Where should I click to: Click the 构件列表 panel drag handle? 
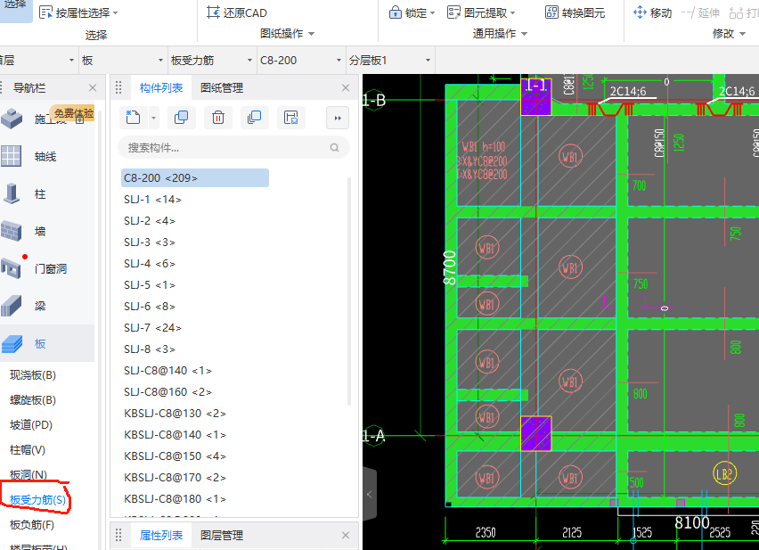[x=118, y=87]
